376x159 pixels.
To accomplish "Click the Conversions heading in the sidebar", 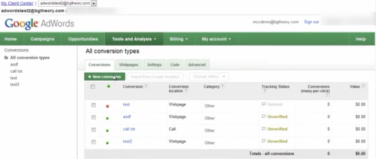I will point(16,50).
